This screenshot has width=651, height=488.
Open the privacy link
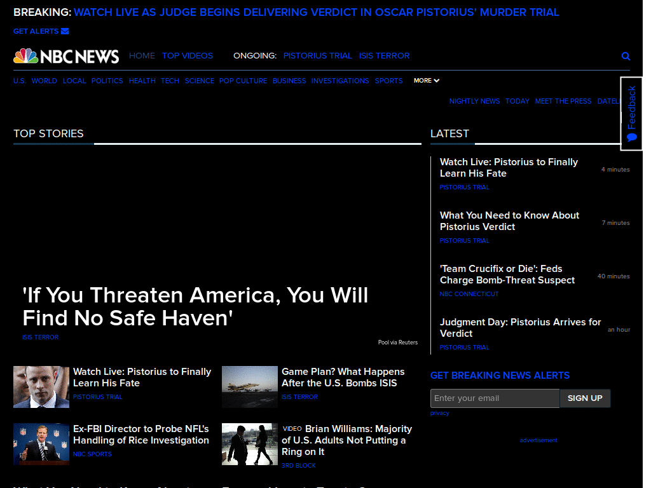[x=440, y=413]
